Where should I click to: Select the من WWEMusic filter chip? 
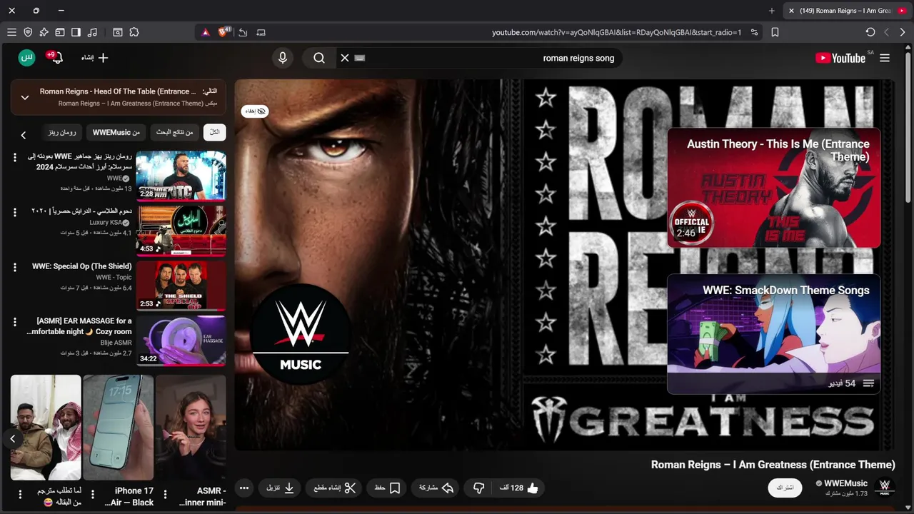[116, 132]
